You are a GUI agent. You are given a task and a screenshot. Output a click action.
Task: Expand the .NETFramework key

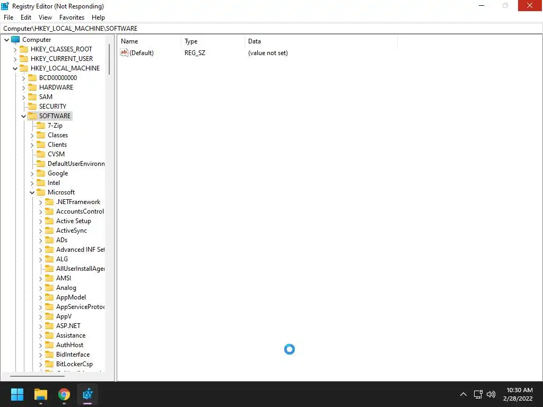40,202
